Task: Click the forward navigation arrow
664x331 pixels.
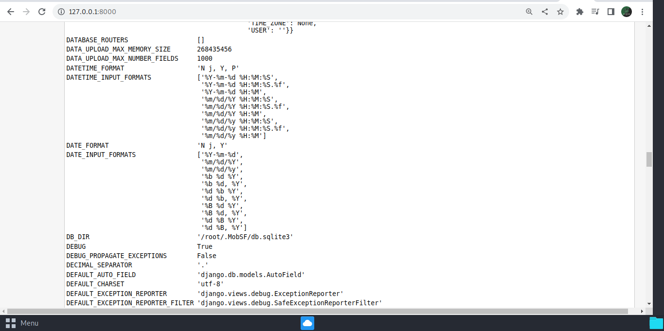Action: [26, 11]
